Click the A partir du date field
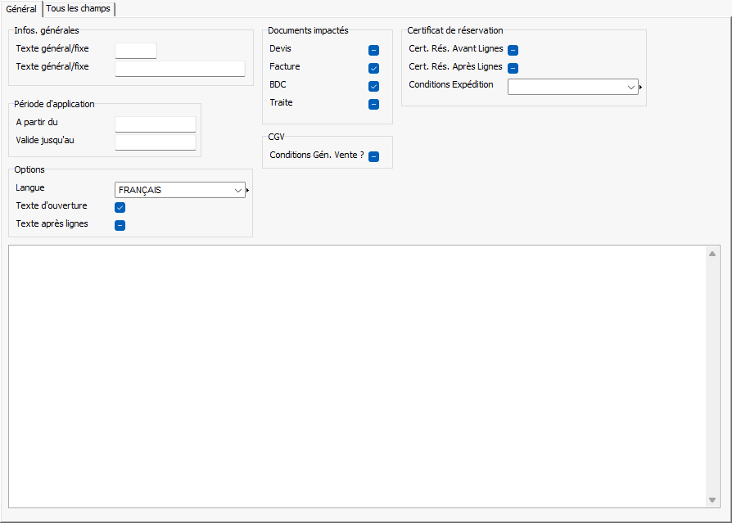 pyautogui.click(x=155, y=124)
